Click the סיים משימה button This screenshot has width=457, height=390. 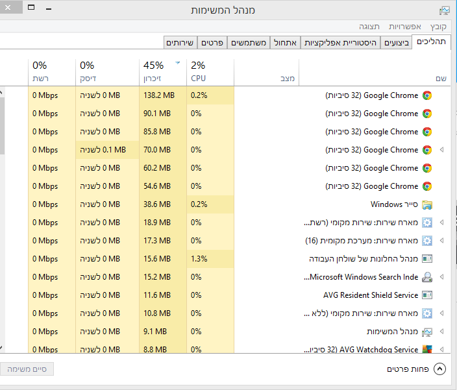[27, 369]
